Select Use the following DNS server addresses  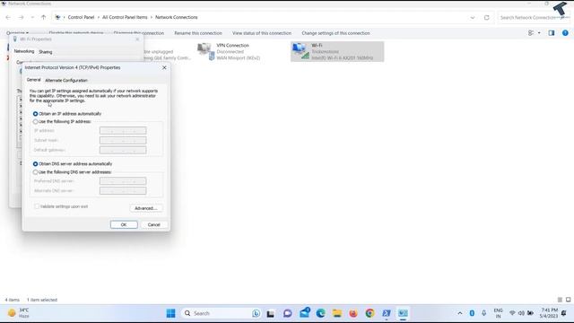pos(72,172)
